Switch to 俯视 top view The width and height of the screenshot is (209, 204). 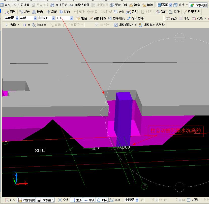(179, 5)
